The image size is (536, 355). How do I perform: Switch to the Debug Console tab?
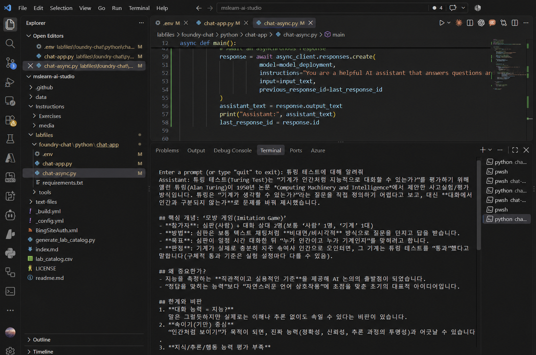pyautogui.click(x=233, y=150)
